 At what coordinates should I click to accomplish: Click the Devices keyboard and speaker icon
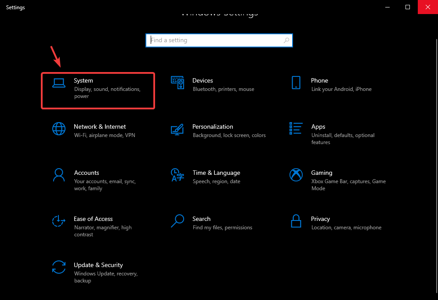tap(177, 83)
